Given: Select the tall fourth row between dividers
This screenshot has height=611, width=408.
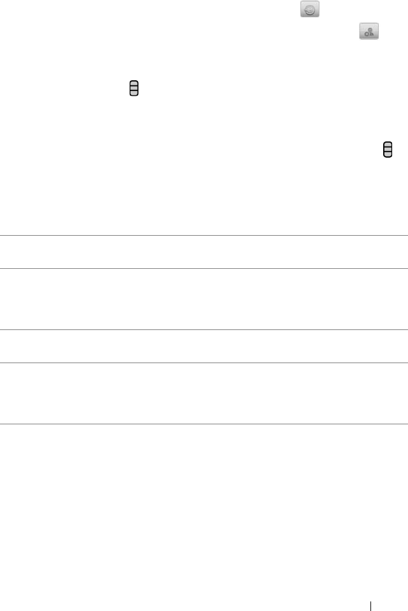Looking at the screenshot, I should click(204, 394).
